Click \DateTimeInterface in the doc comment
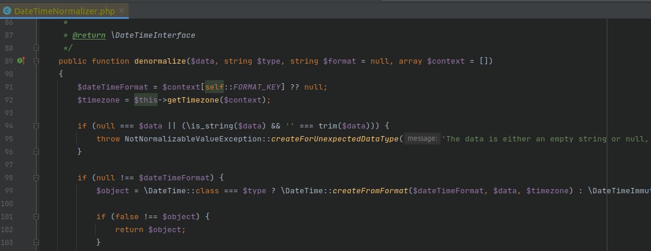 [x=153, y=35]
